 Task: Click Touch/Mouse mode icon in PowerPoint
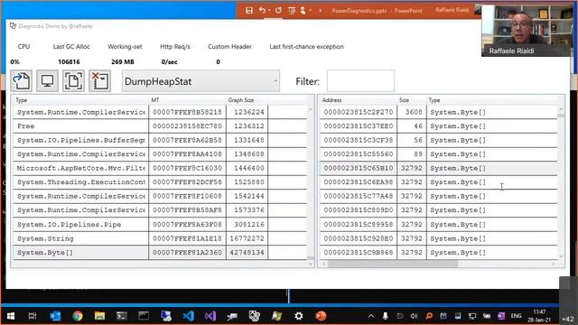[303, 10]
